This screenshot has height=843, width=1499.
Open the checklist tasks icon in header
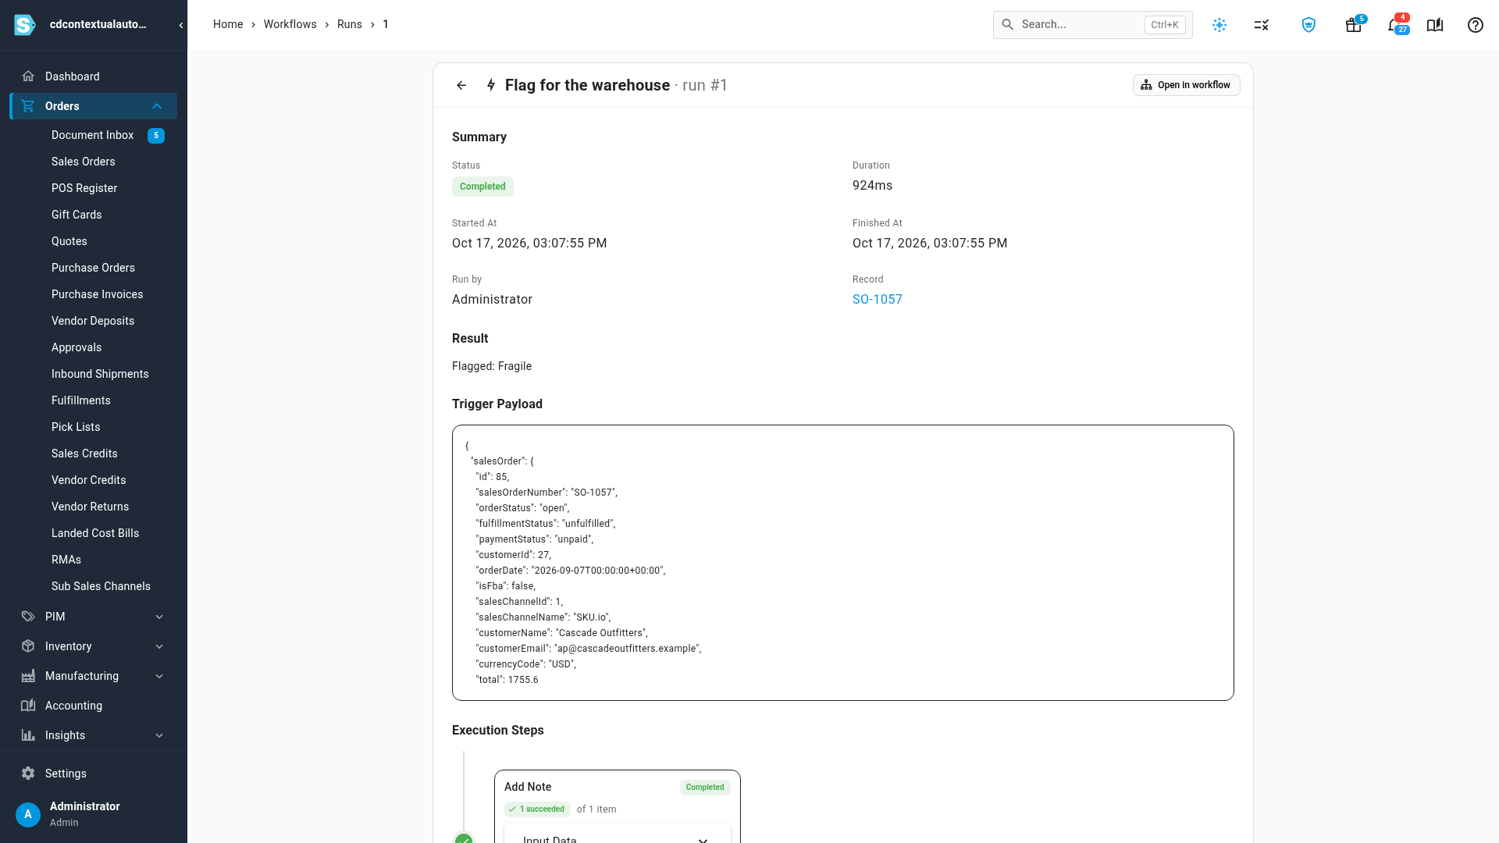pos(1262,25)
